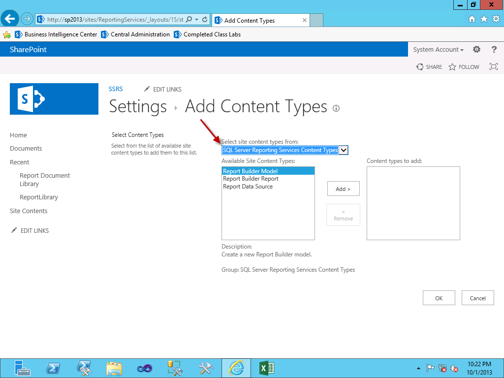Click the Add > button
Screen dimensions: 504x378
click(x=343, y=189)
